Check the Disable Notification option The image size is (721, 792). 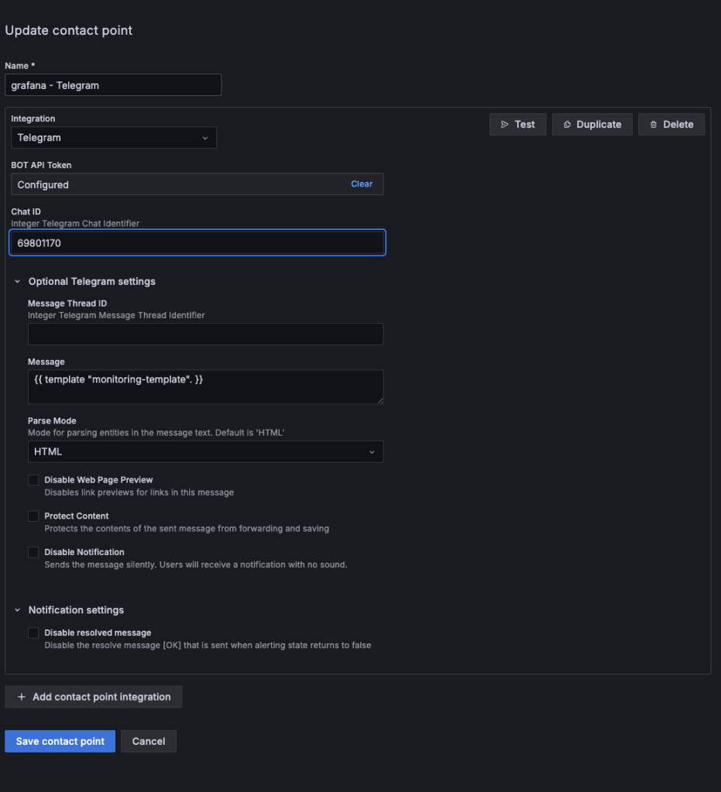pyautogui.click(x=33, y=553)
